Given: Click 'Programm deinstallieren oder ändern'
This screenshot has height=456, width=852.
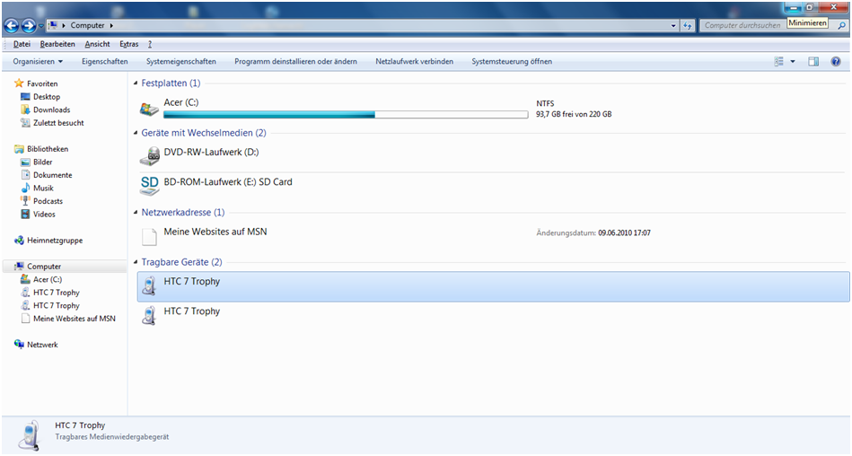Looking at the screenshot, I should coord(295,61).
